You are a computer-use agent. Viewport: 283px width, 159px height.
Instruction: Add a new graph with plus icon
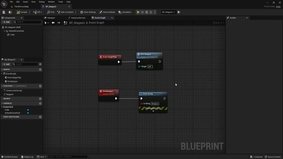click(40, 69)
